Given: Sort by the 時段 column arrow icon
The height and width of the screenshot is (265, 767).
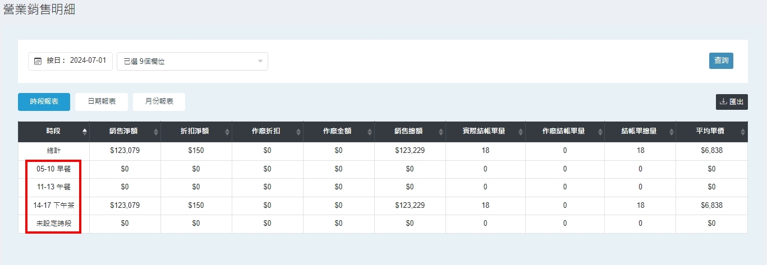Looking at the screenshot, I should (x=85, y=132).
